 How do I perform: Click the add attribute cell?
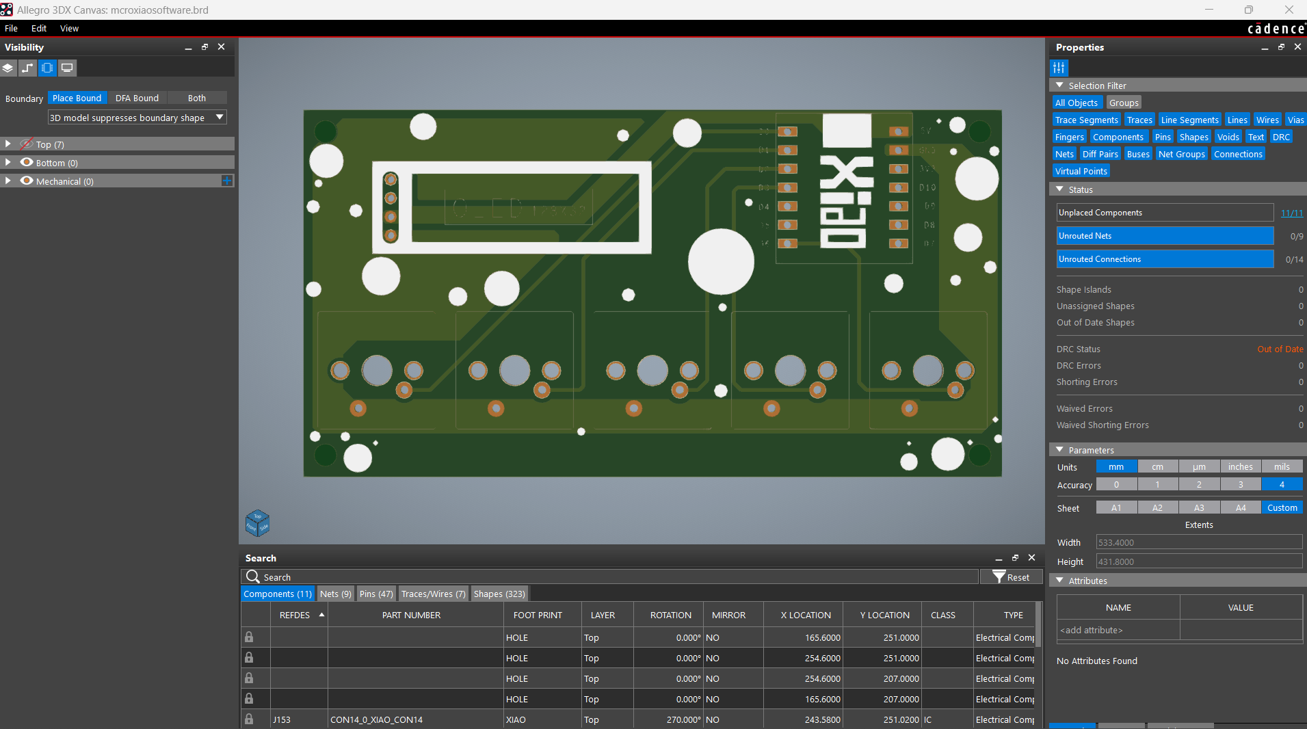point(1118,630)
